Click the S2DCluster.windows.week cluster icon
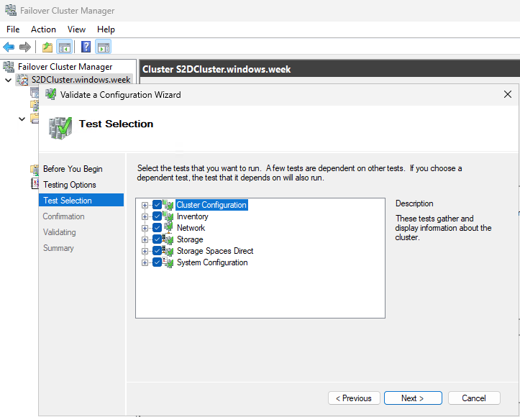 tap(23, 80)
